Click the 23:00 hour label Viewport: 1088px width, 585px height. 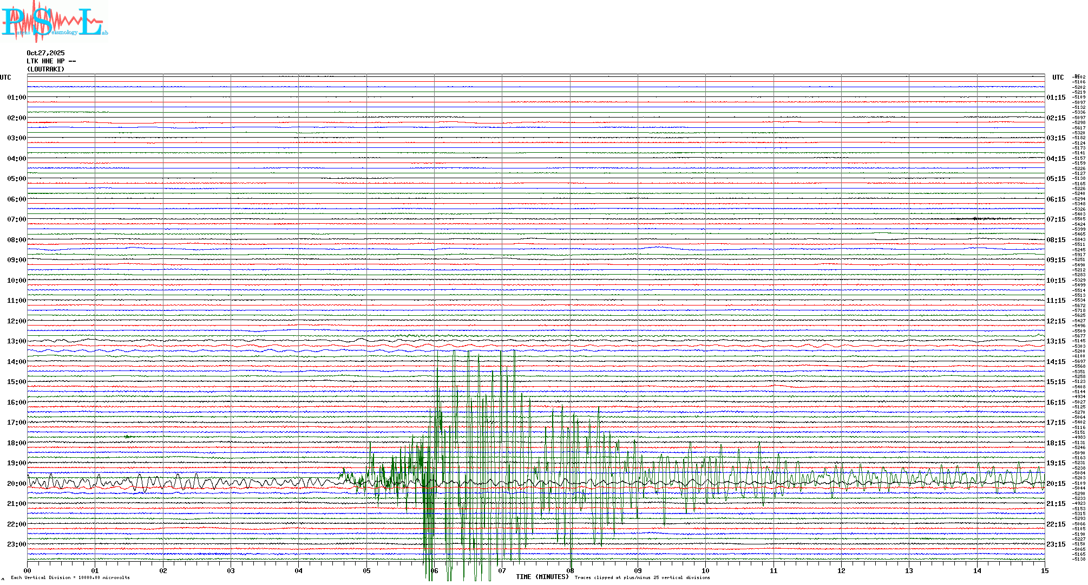click(16, 544)
